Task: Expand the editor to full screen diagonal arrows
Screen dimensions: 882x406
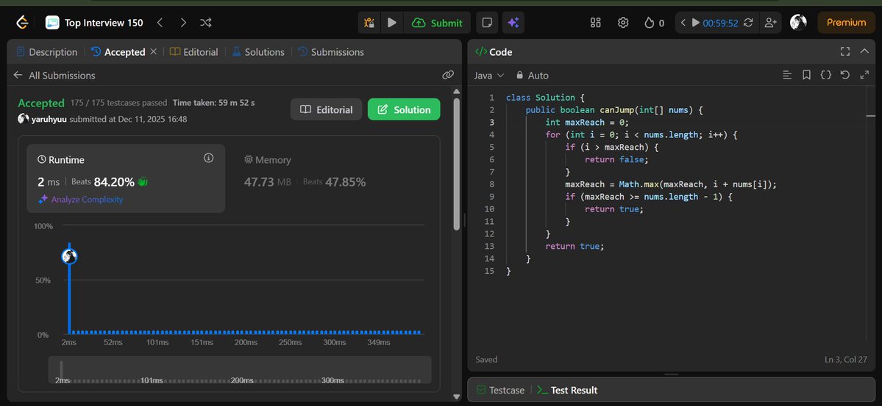Action: point(864,75)
